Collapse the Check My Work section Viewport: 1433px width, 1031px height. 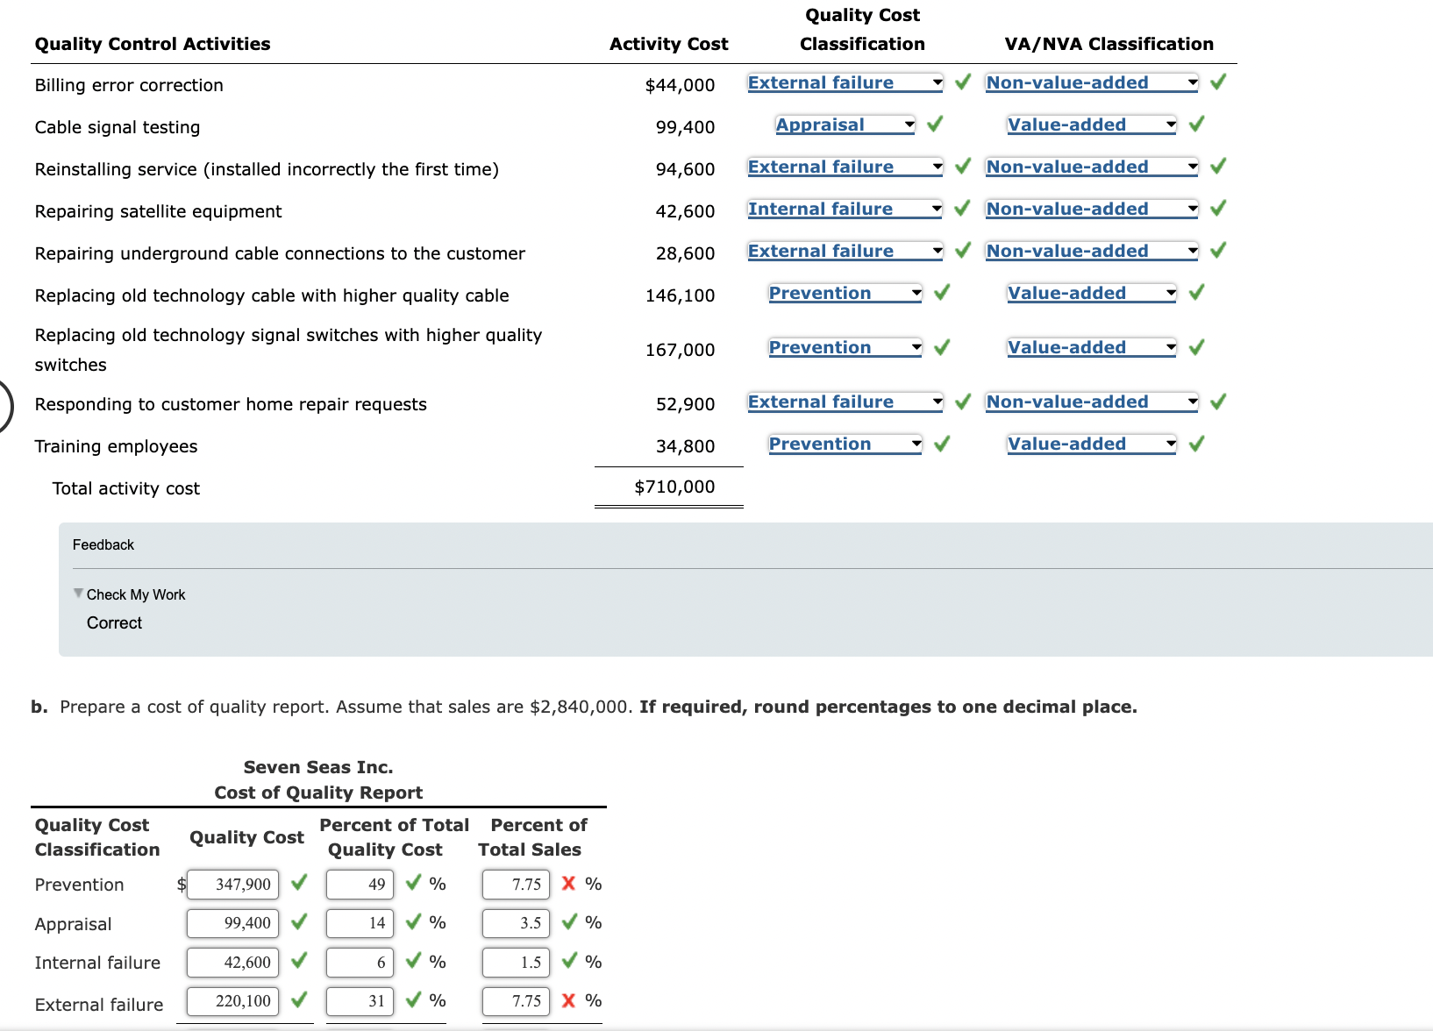coord(77,594)
